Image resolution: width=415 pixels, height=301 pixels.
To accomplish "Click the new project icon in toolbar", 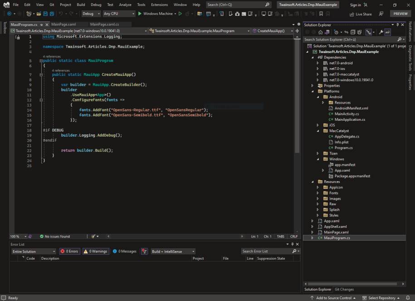I will pyautogui.click(x=29, y=14).
